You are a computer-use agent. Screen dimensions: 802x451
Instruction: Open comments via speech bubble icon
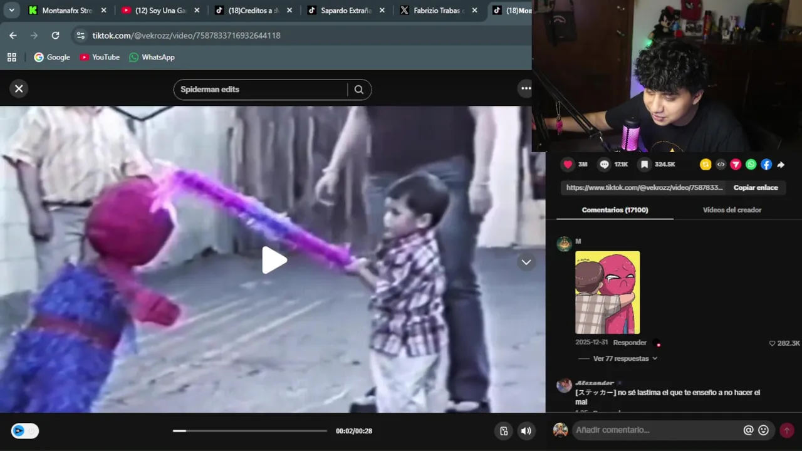coord(604,164)
